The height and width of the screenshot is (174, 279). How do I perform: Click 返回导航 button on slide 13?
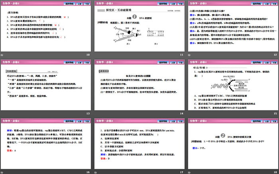pyautogui.click(x=69, y=62)
